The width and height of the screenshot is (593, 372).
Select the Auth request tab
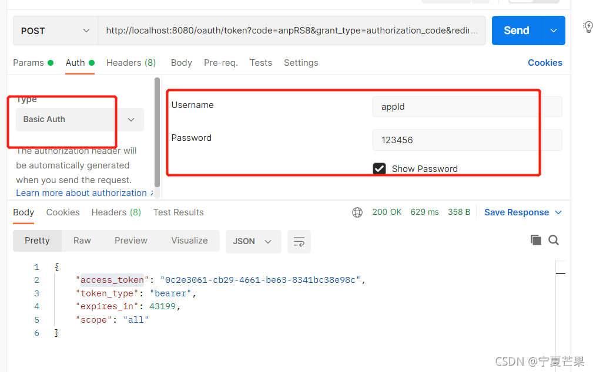80,63
